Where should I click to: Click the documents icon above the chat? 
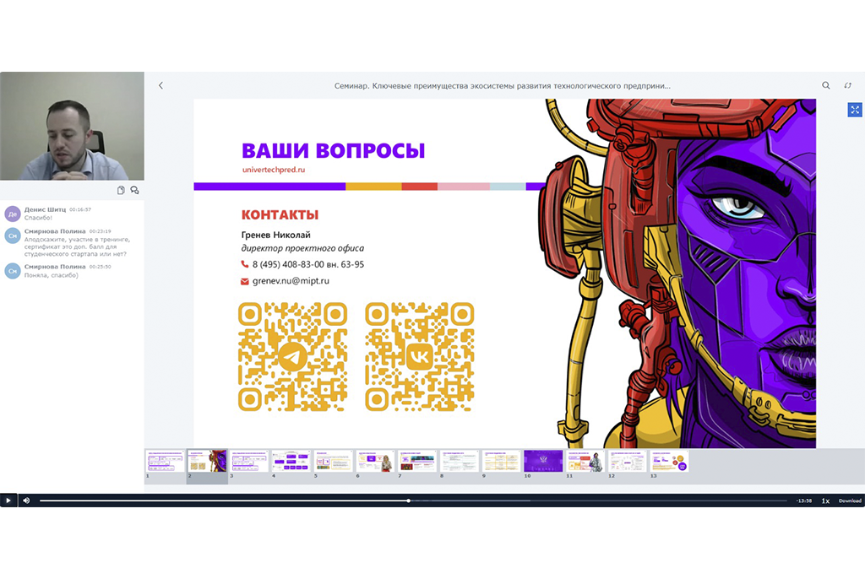(x=121, y=190)
